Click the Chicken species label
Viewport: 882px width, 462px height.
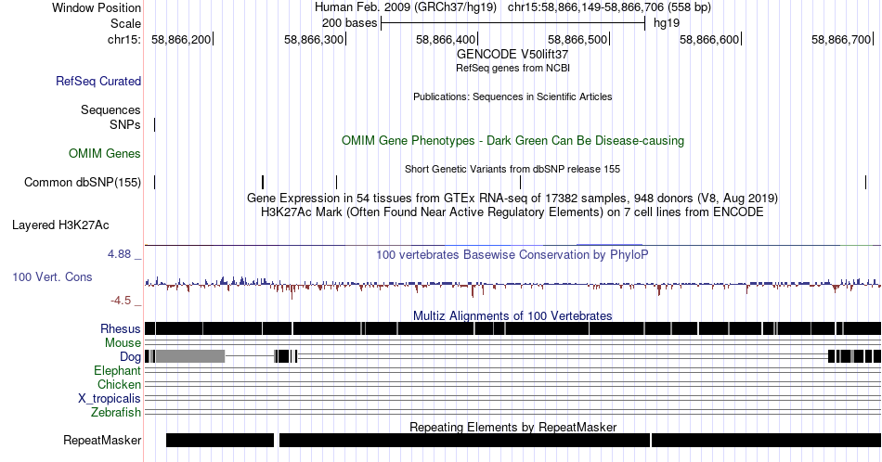[x=119, y=384]
